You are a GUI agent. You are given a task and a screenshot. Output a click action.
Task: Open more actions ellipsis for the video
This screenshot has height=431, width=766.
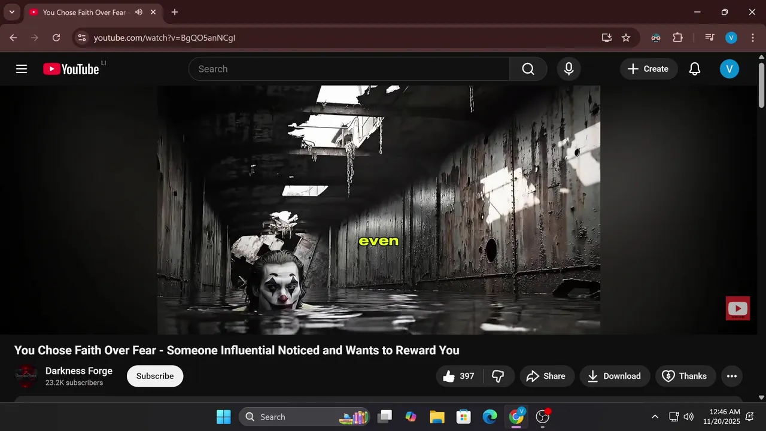click(731, 376)
